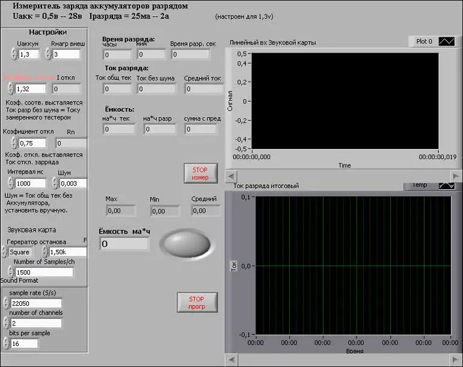Click the Uаккум value input field
The height and width of the screenshot is (367, 463).
[x=28, y=54]
